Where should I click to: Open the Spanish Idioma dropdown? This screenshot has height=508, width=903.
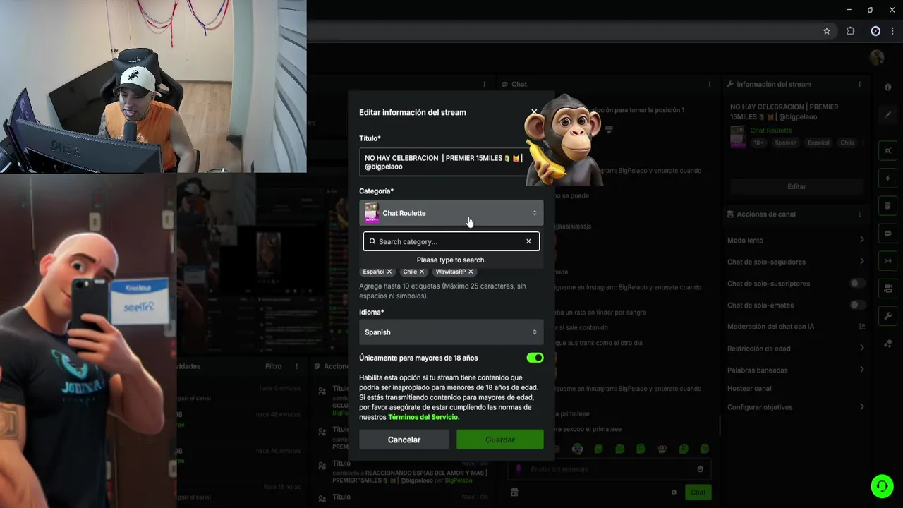tap(451, 332)
